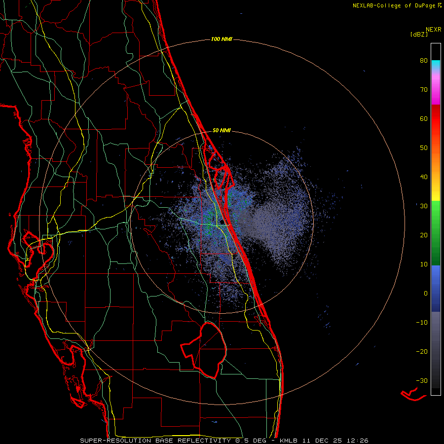Click the 30 value on the dBZ scale
The image size is (444, 444).
tap(424, 206)
